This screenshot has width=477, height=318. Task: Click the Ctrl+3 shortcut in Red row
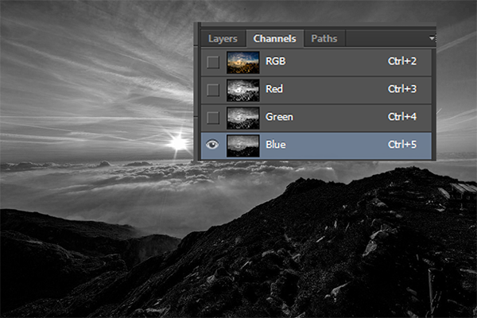tap(403, 90)
